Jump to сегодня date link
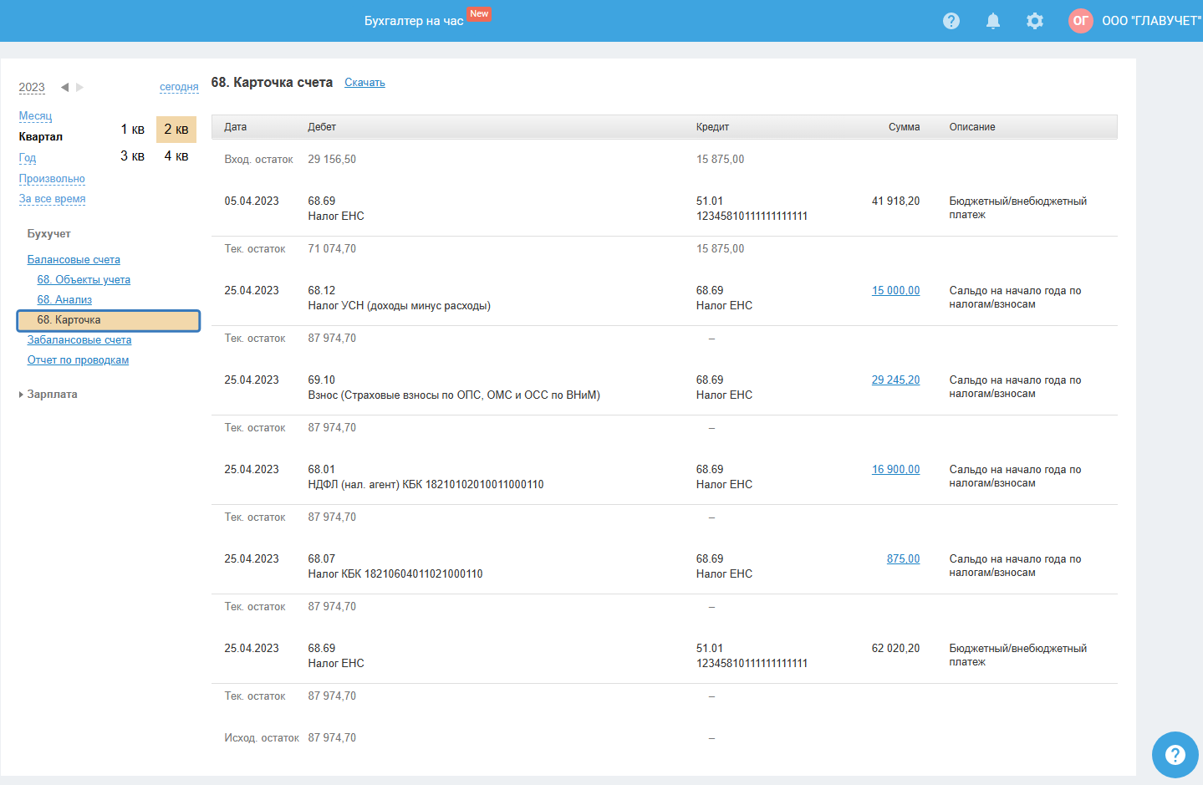Image resolution: width=1203 pixels, height=785 pixels. (x=179, y=87)
